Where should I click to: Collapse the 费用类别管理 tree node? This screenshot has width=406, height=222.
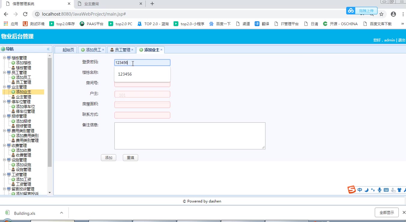pos(5,130)
